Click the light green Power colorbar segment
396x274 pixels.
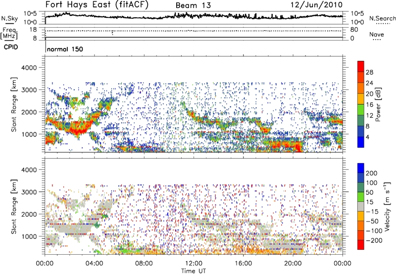coord(361,110)
